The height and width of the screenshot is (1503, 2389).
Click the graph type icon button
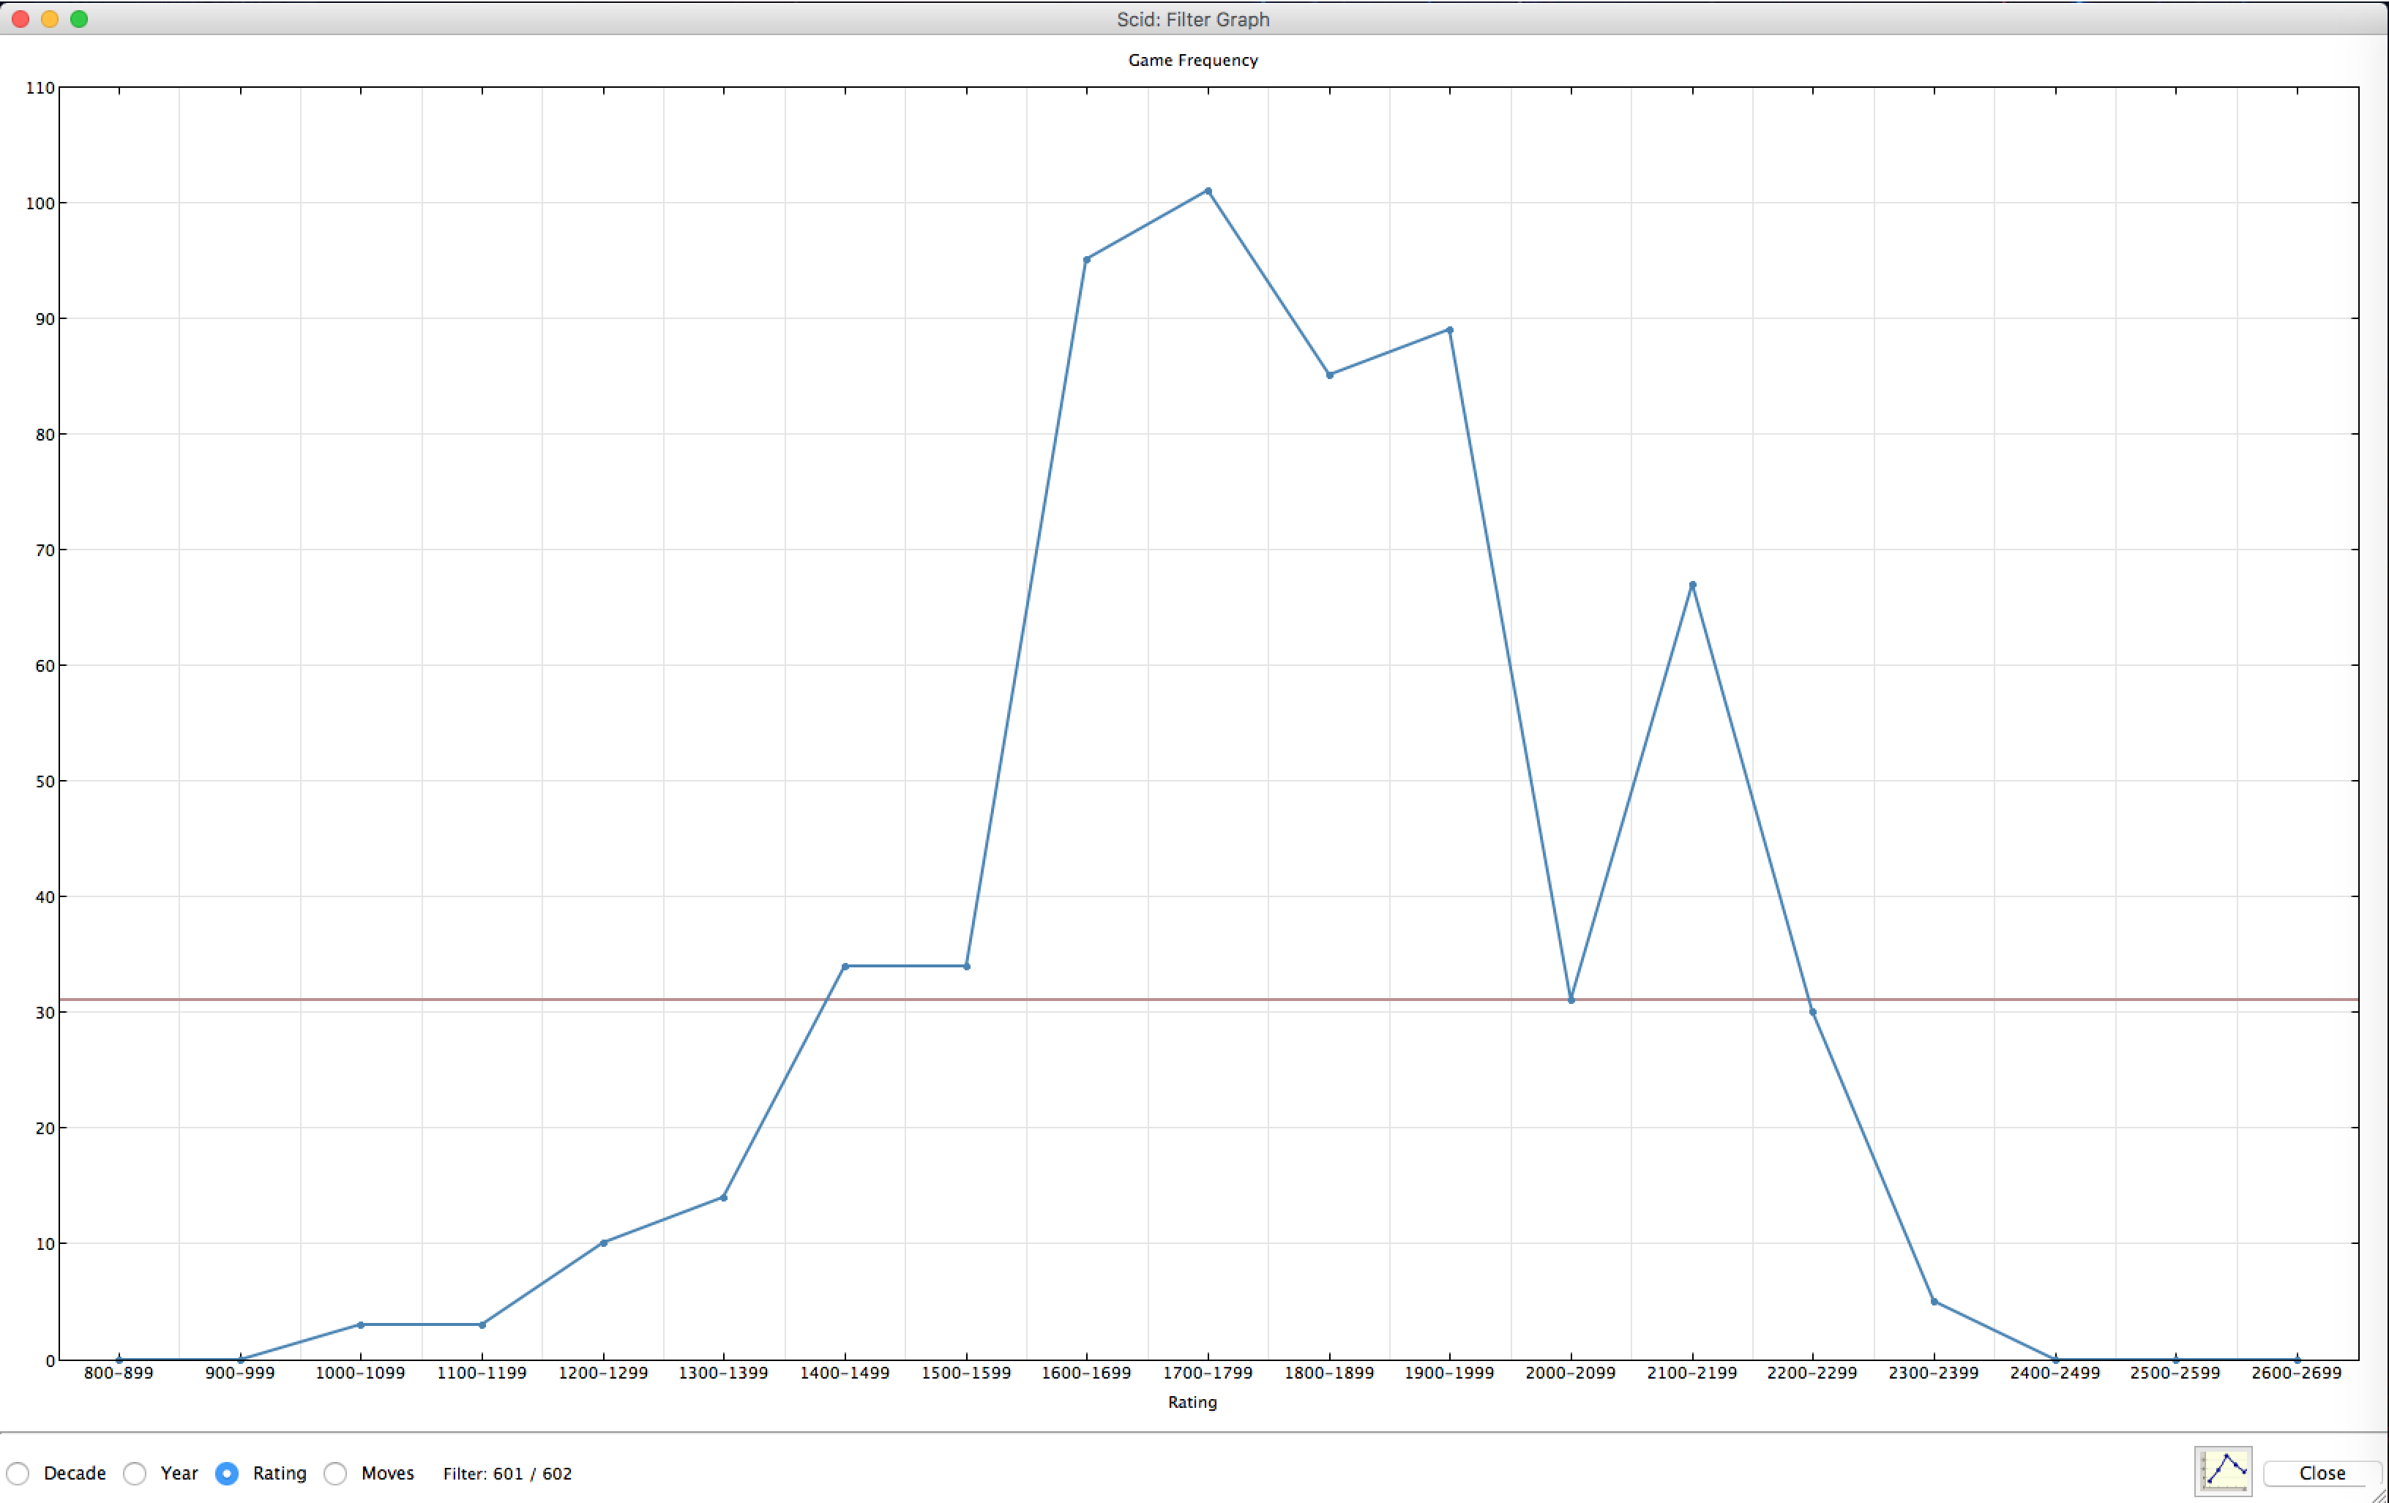point(2224,1472)
